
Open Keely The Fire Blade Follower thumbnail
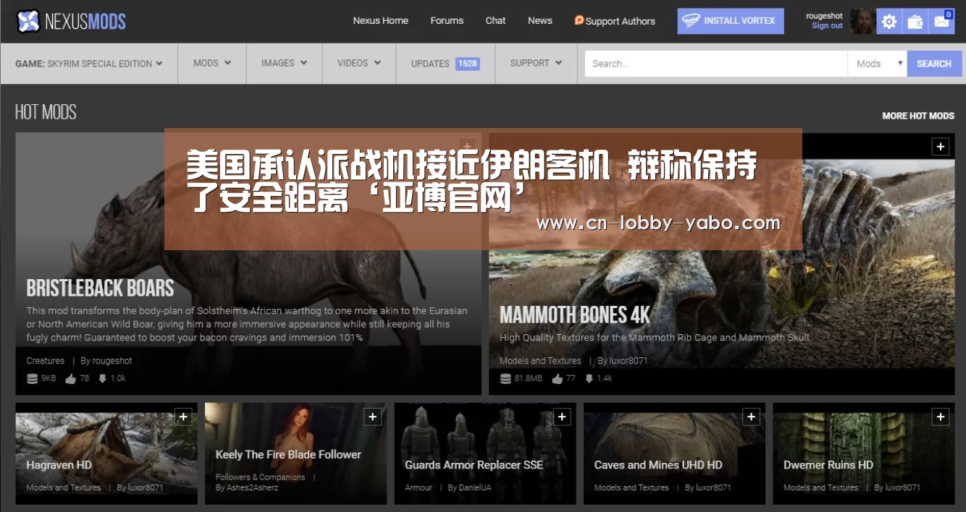click(295, 453)
